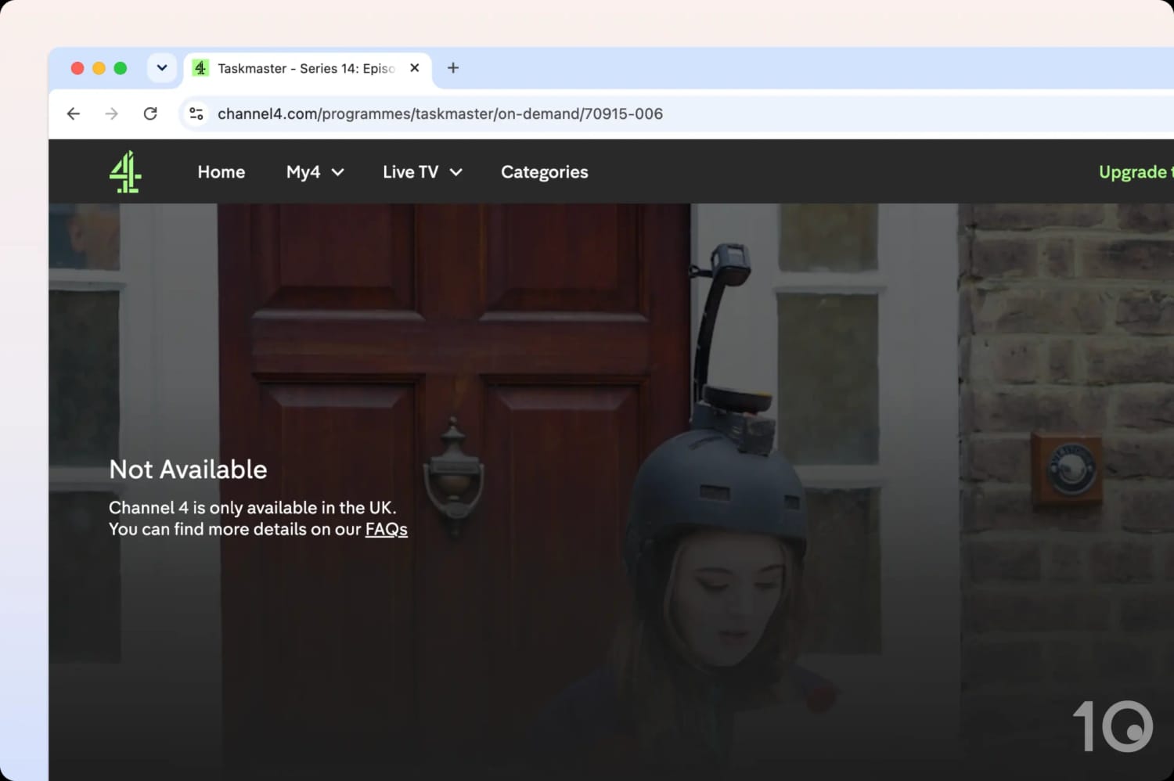Open Categories in the navigation bar
This screenshot has width=1174, height=781.
click(x=545, y=172)
